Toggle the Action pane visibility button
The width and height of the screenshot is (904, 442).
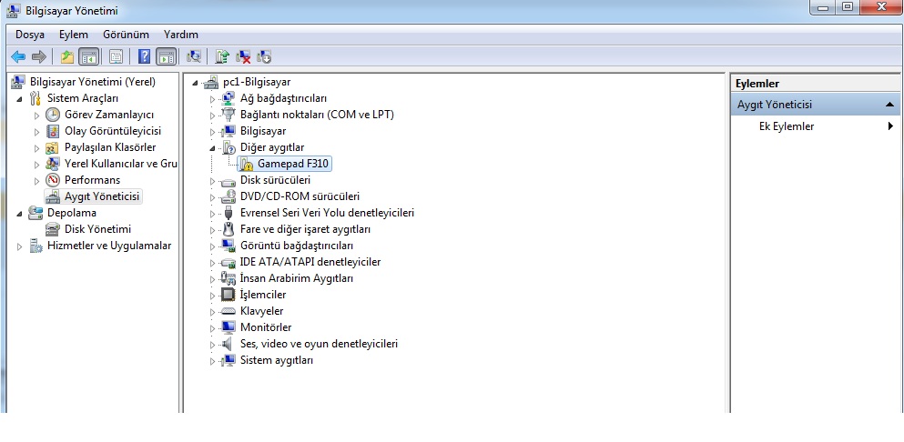pos(166,56)
